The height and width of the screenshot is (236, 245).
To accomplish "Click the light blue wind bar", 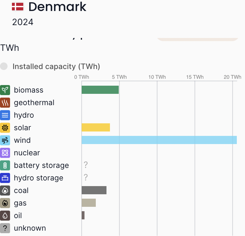I will (x=159, y=140).
